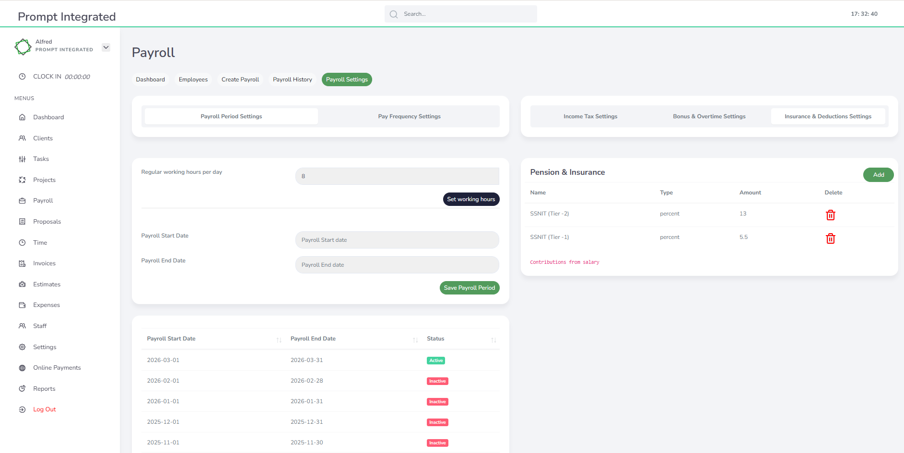Click the search magnifier icon
This screenshot has width=904, height=453.
point(394,14)
